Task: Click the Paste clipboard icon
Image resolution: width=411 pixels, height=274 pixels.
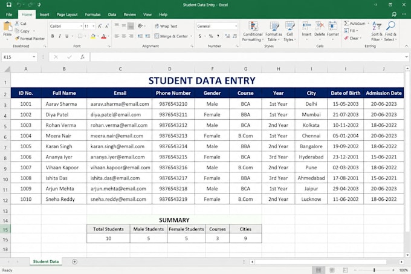Action: 7,27
